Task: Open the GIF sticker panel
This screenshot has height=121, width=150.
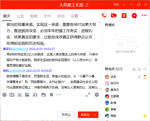Action: pos(12,95)
